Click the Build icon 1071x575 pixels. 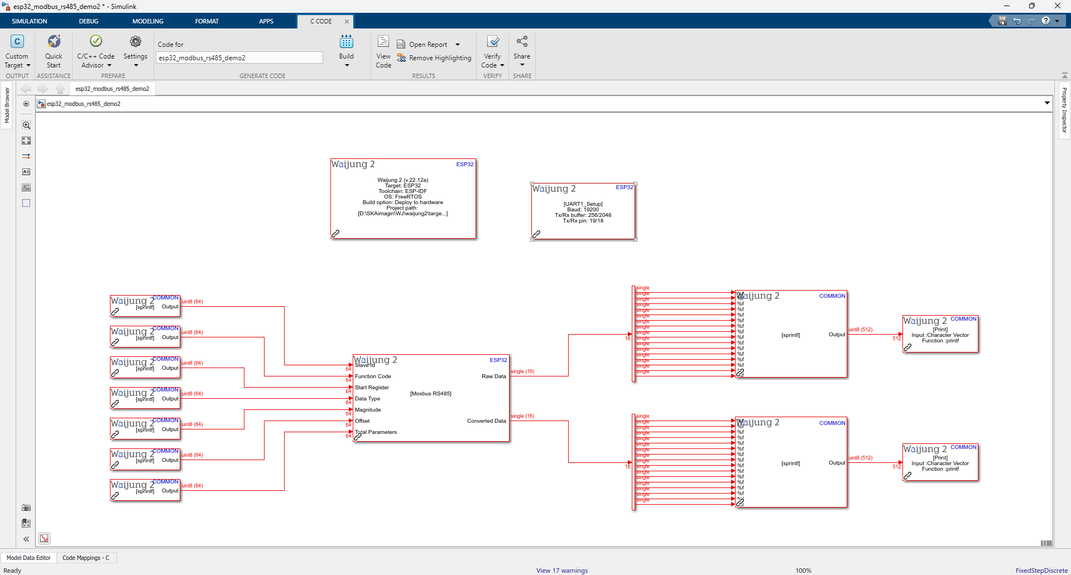[347, 41]
